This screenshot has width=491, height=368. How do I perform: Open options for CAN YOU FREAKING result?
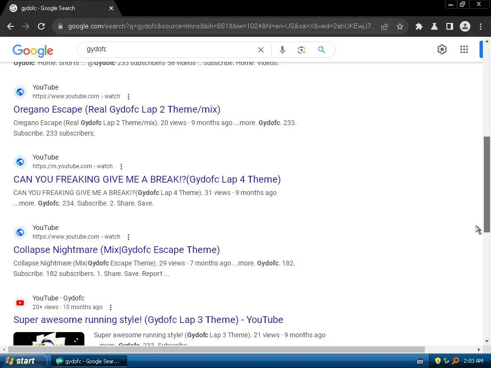pos(121,167)
